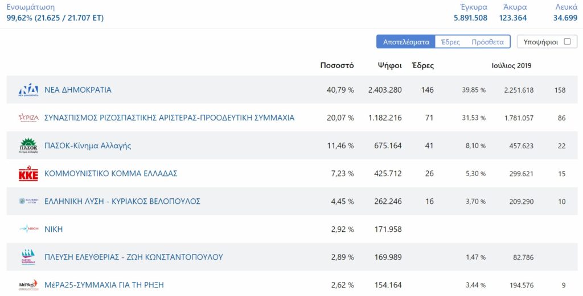Click the Ιούλιος 2019 column header
The image size is (583, 296).
pos(511,66)
